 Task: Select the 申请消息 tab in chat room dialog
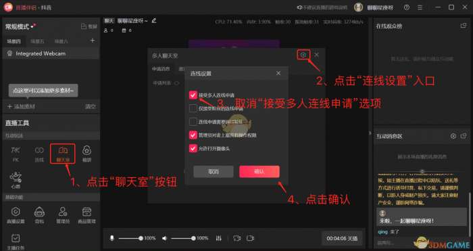point(161,69)
